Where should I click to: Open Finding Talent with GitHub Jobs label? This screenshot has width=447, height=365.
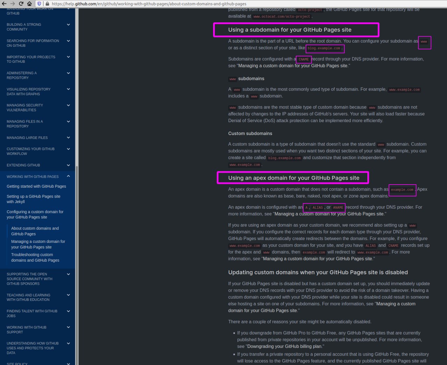(x=32, y=313)
